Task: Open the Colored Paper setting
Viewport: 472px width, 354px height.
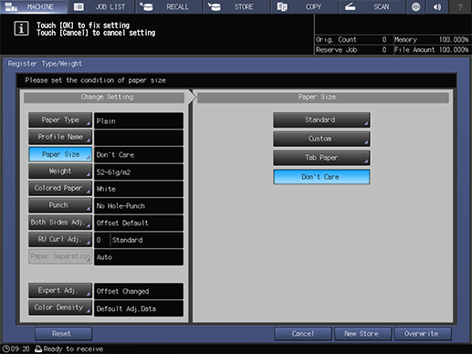Action: click(60, 188)
